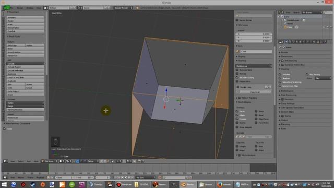Open Steam from the taskbar
This screenshot has width=334, height=188.
[33, 184]
